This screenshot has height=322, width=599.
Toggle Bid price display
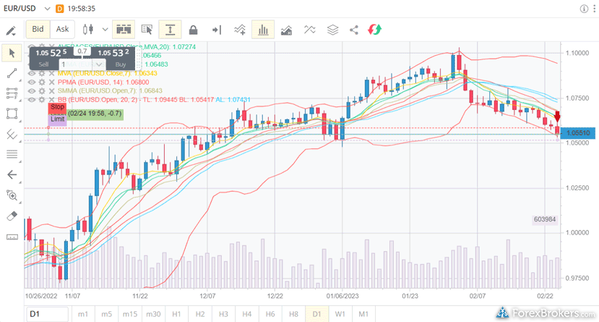click(x=38, y=29)
